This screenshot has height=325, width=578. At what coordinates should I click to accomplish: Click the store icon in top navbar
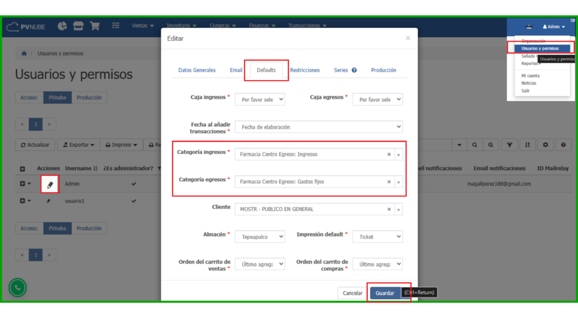click(x=78, y=26)
